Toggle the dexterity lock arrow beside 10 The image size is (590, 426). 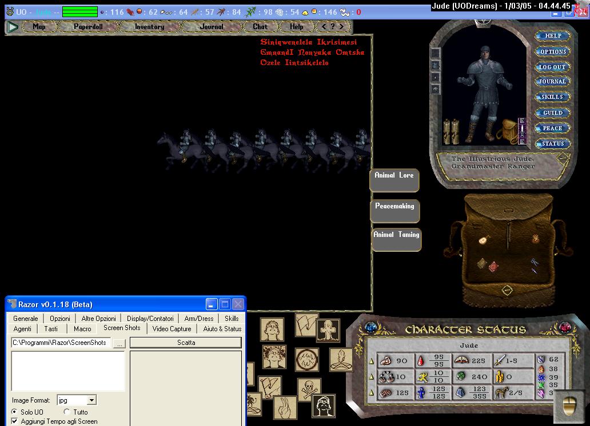pyautogui.click(x=372, y=377)
